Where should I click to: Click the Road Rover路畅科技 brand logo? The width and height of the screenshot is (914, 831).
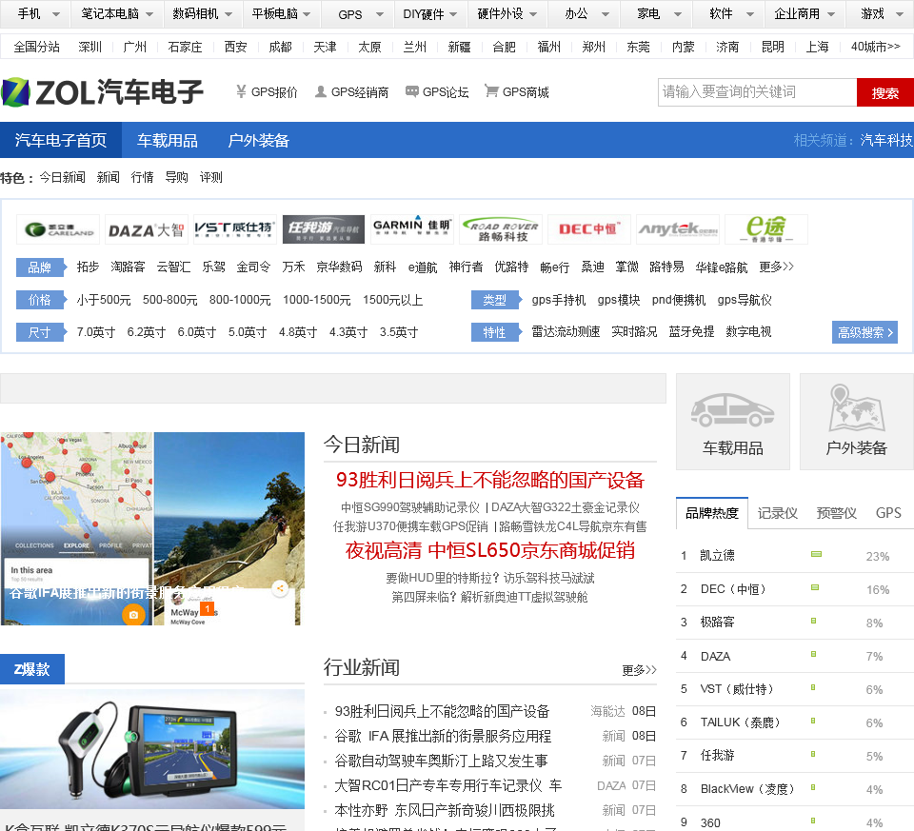point(501,229)
